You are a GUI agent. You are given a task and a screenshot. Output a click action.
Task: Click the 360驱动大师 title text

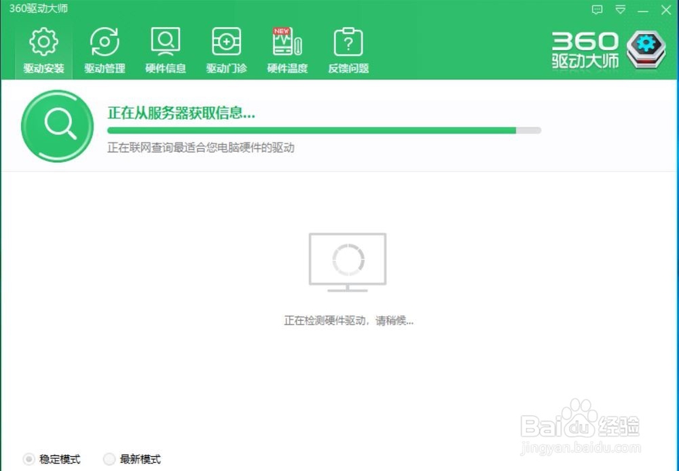click(39, 8)
